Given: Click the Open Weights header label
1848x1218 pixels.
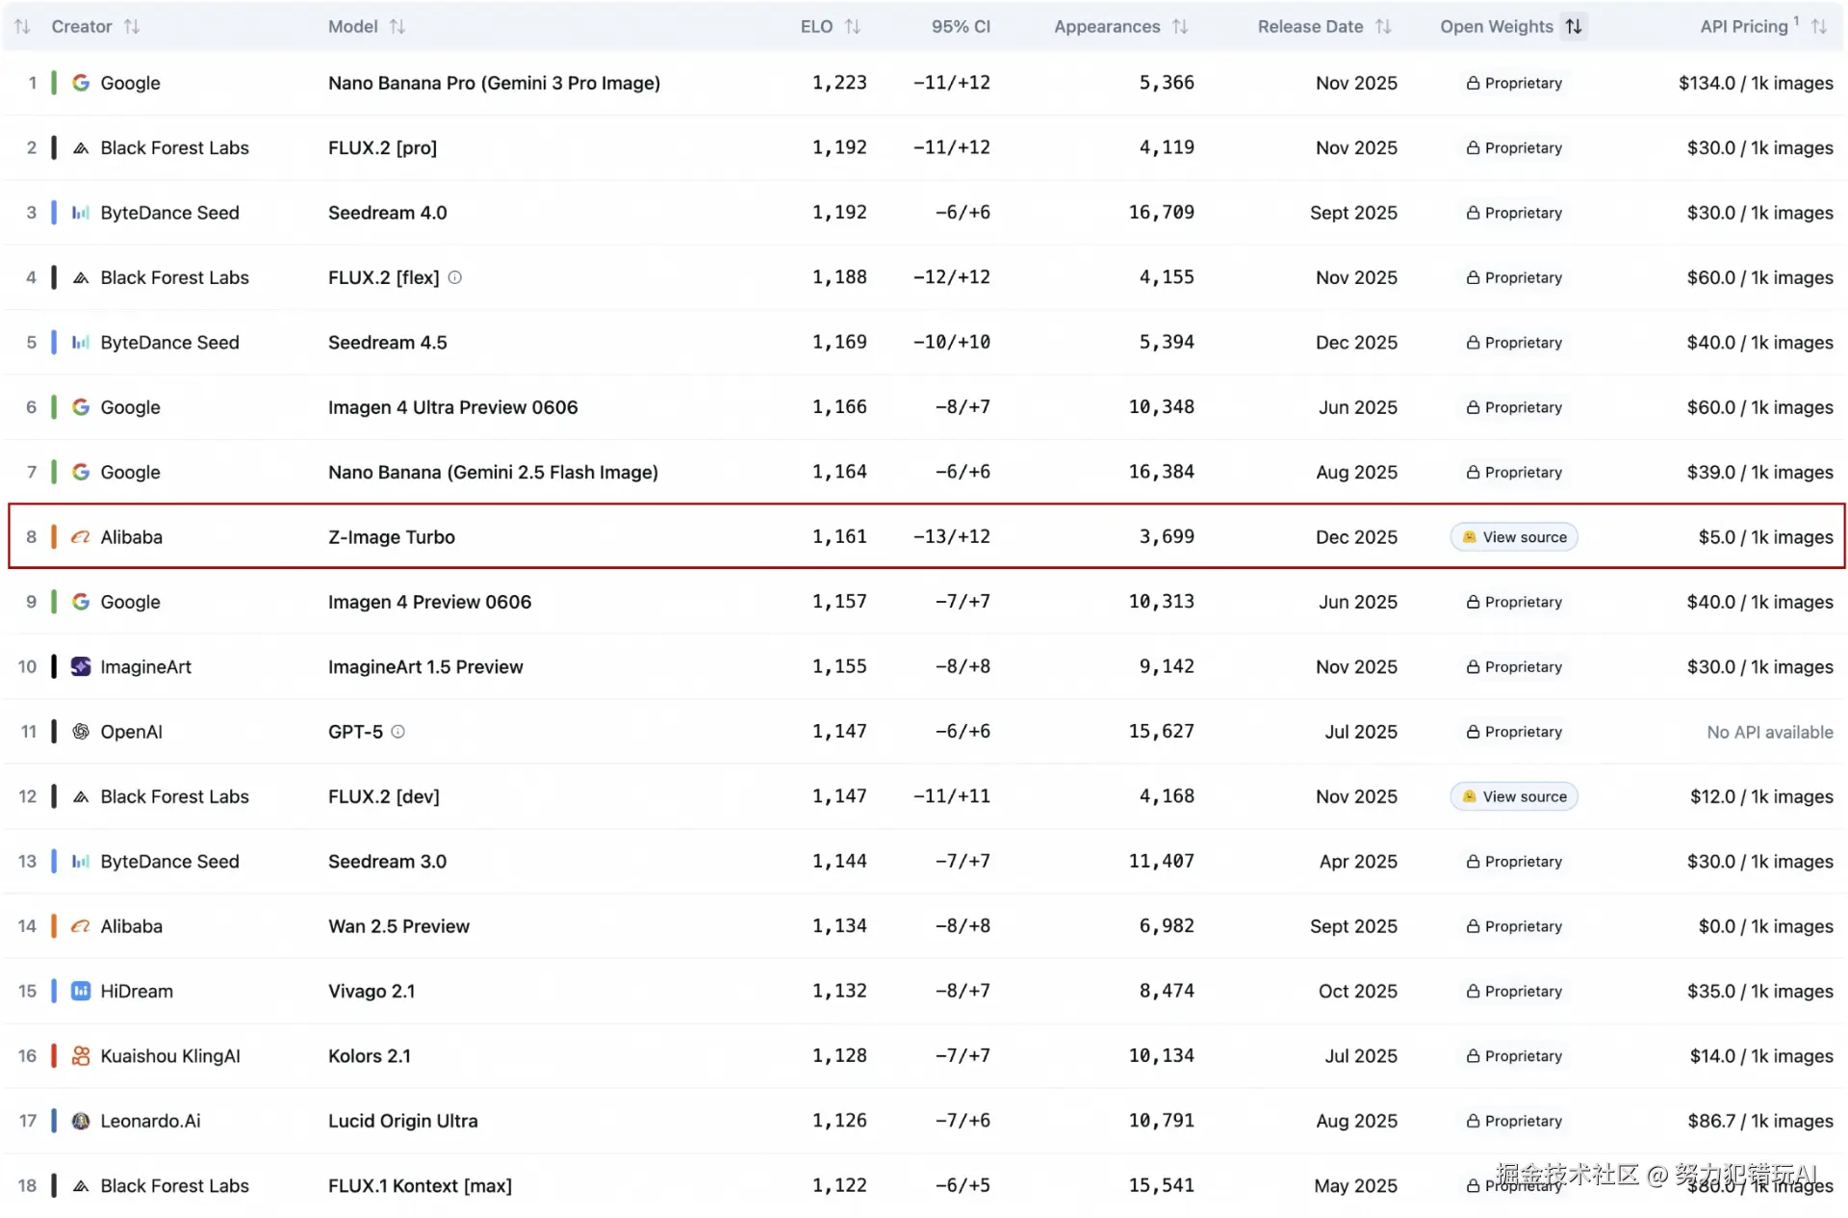Looking at the screenshot, I should [1496, 27].
